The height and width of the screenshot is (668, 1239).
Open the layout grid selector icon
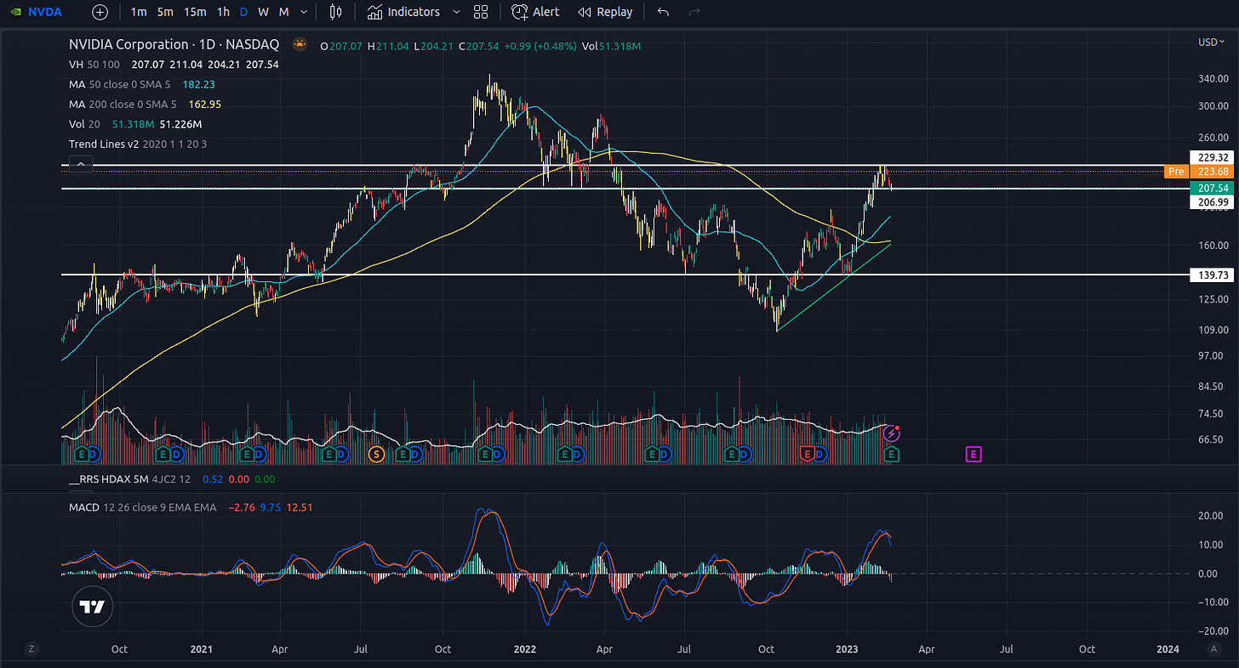(x=481, y=12)
